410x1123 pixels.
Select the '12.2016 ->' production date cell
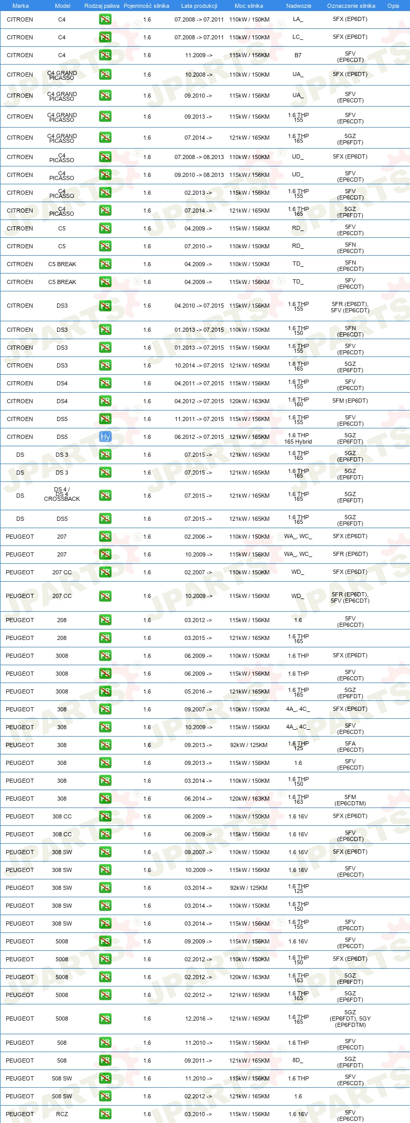point(198,1019)
